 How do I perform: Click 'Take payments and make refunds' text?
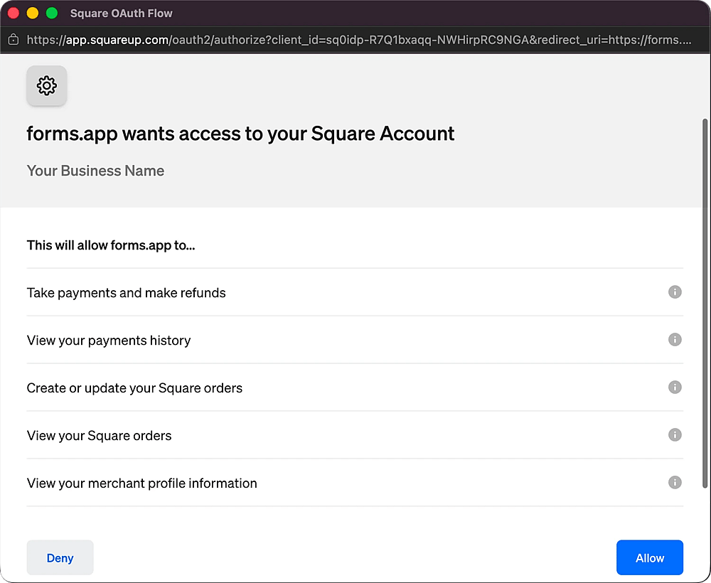(126, 293)
